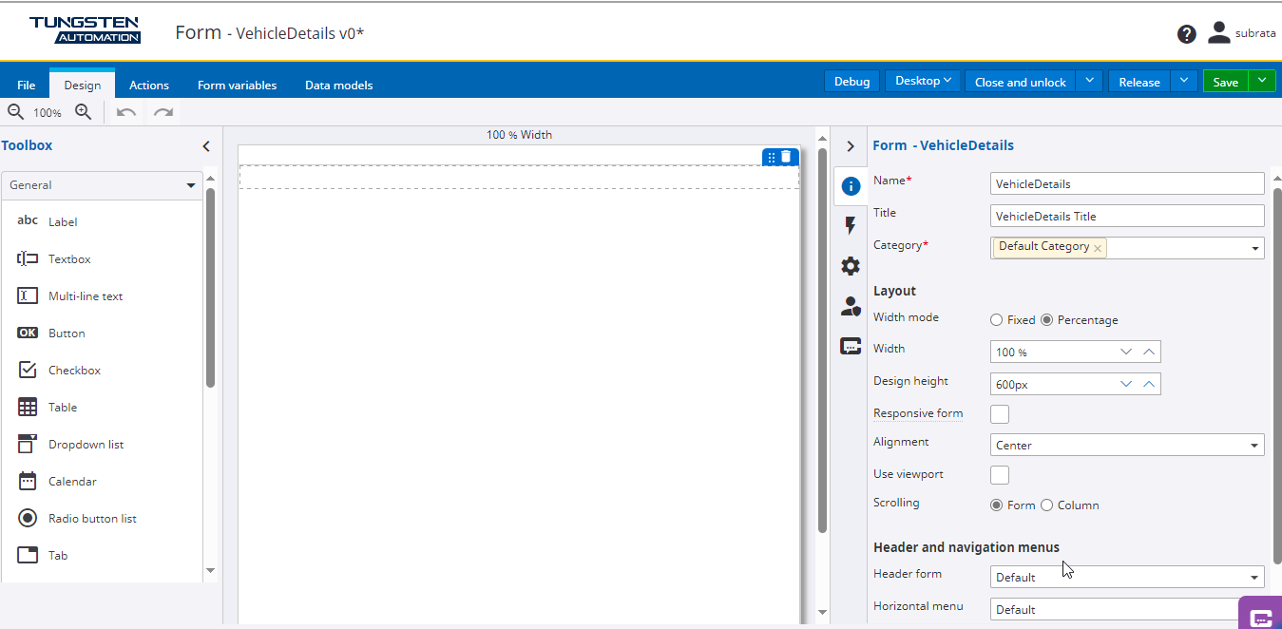Open the Alignment dropdown set to Center
1282x629 pixels.
[1126, 445]
